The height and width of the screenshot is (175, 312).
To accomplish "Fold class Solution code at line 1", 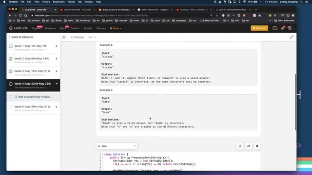I will [102, 155].
